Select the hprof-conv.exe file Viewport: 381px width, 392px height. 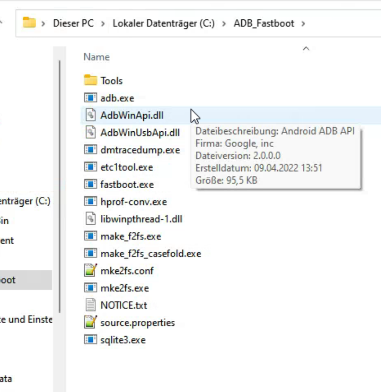point(133,202)
